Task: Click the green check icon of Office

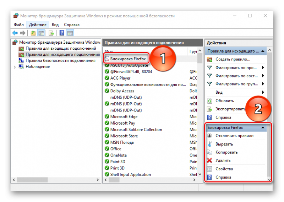Action: 107,148
